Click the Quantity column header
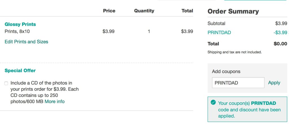This screenshot has width=289, height=124. [144, 11]
